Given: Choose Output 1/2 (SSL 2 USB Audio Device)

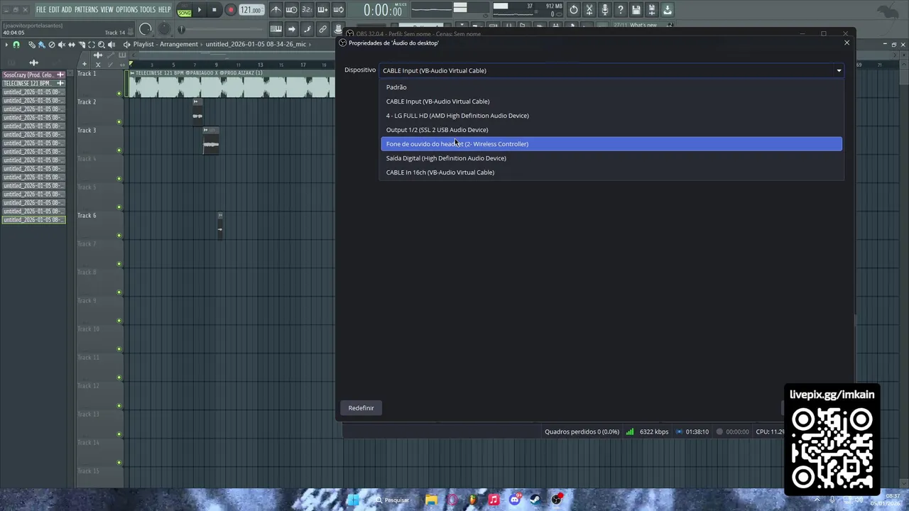Looking at the screenshot, I should [611, 130].
